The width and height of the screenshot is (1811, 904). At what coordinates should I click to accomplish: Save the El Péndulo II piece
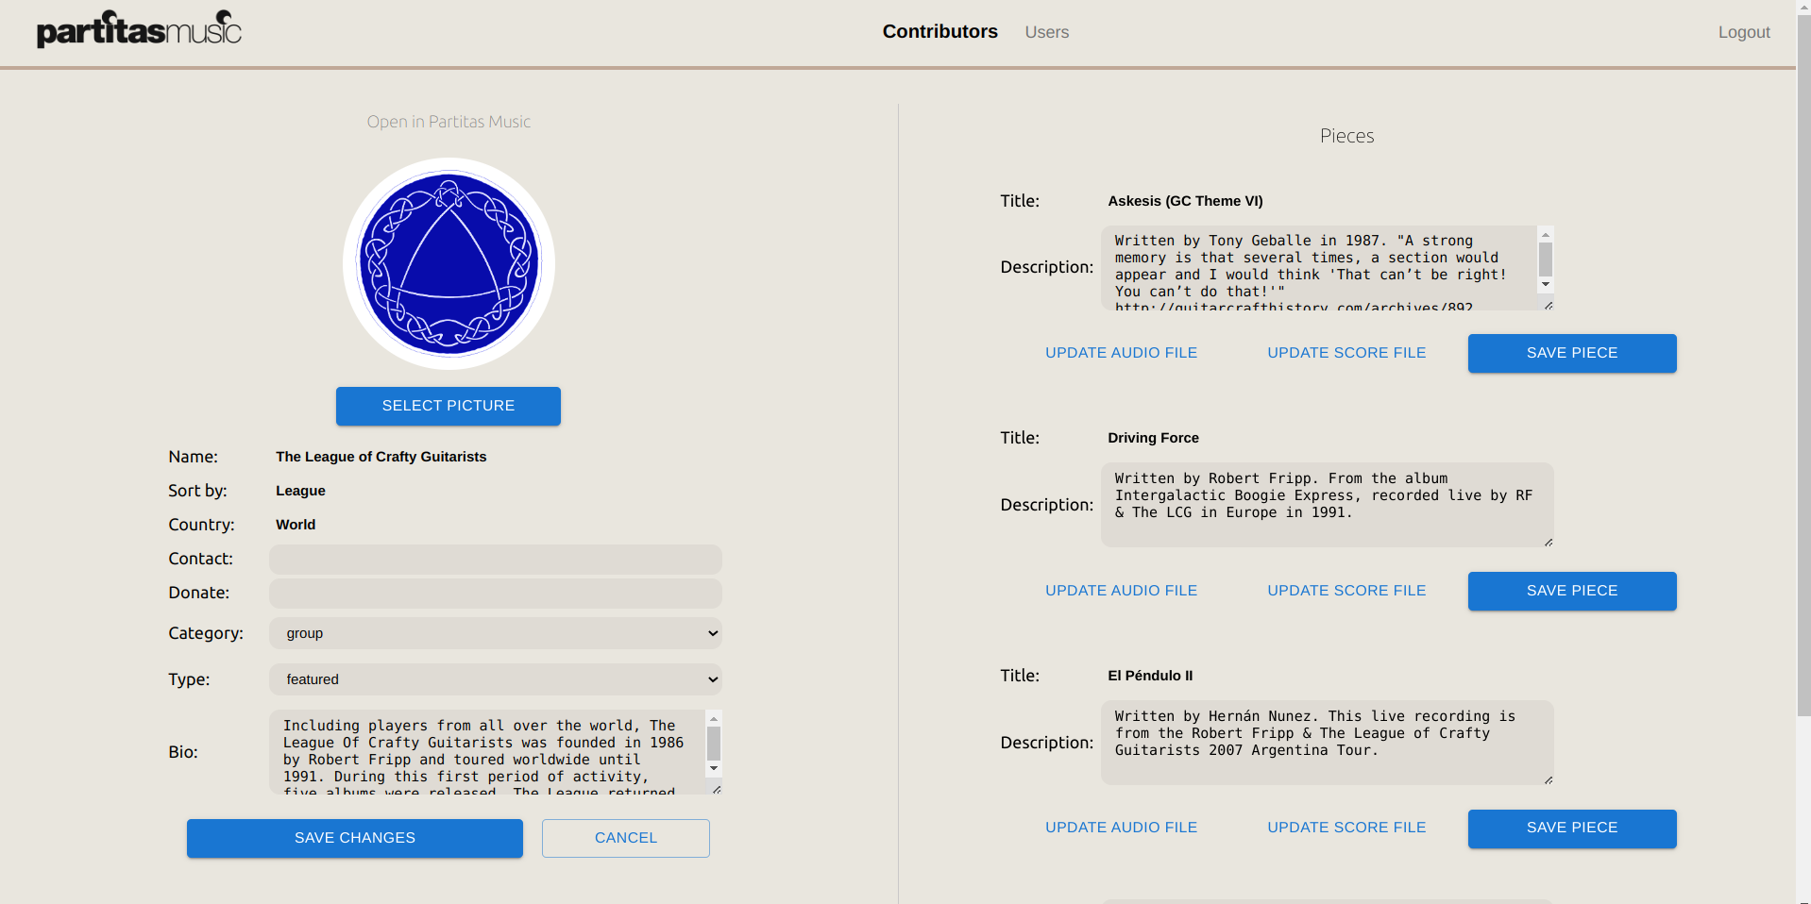1572,829
